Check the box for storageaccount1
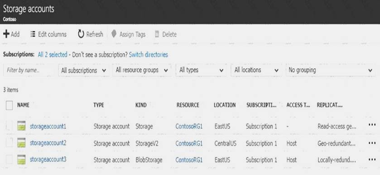Screen dimensions: 380x175 [x=9, y=126]
